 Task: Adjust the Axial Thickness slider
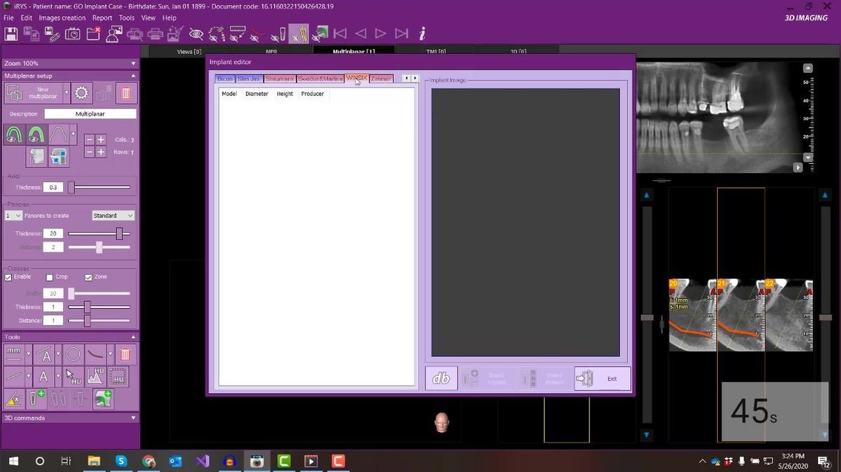click(x=99, y=187)
